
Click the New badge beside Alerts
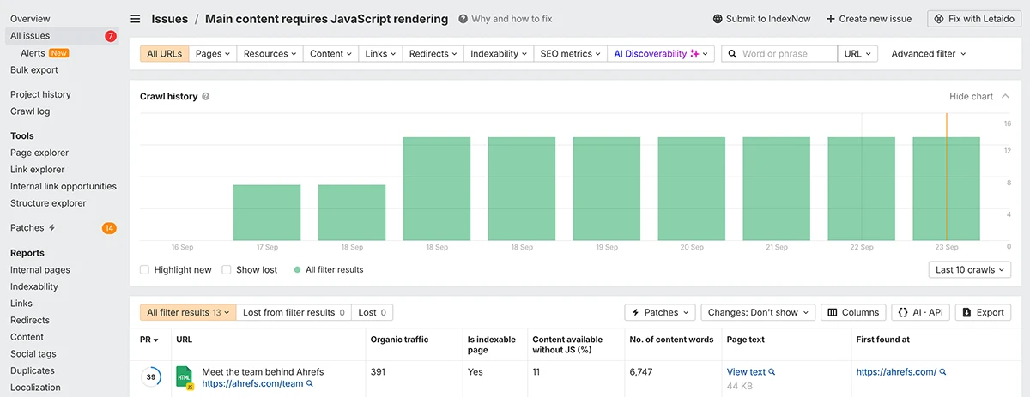coord(59,53)
